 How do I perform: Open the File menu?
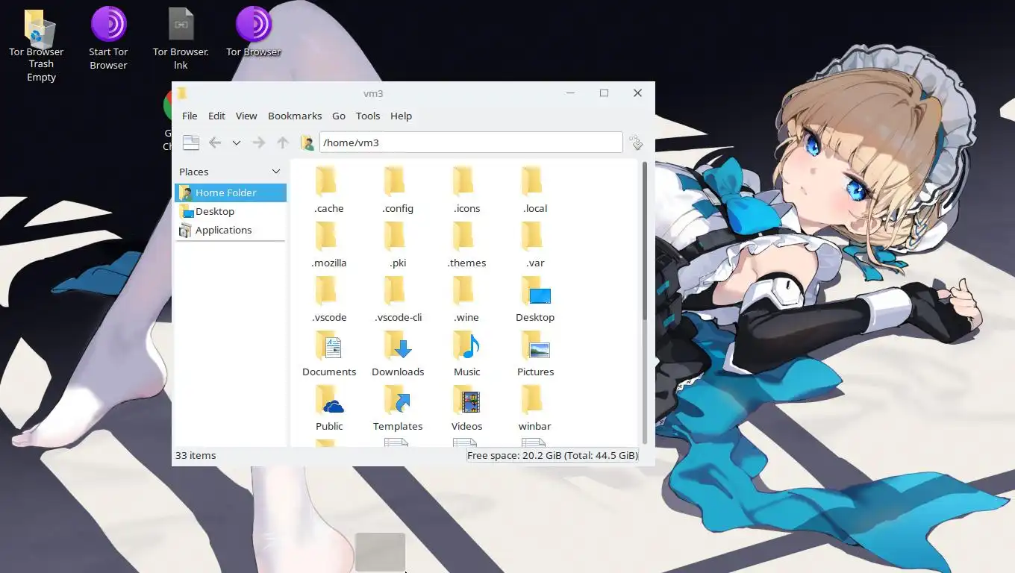click(190, 116)
